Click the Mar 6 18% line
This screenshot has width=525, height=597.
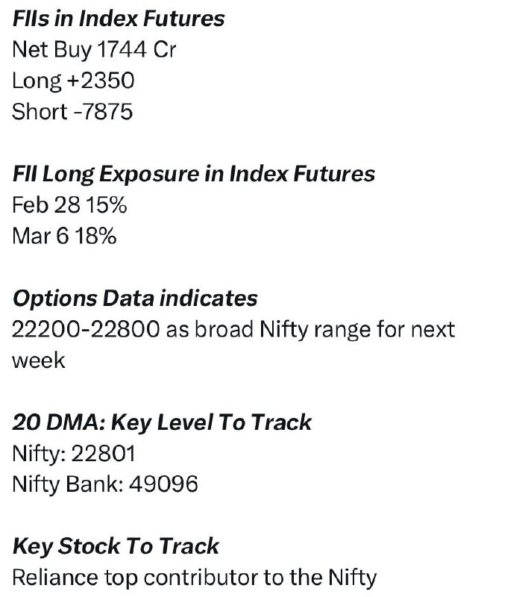pos(64,236)
